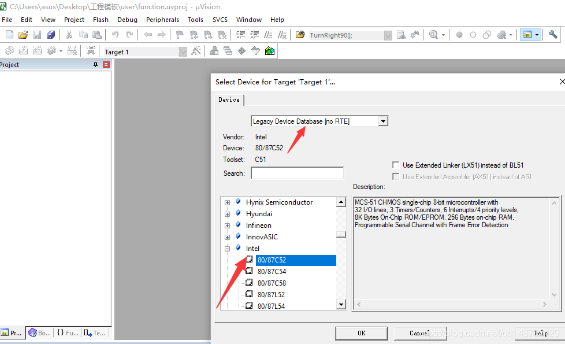Open breakpoint options dropdown arrow
This screenshot has width=565, height=344.
pyautogui.click(x=511, y=35)
